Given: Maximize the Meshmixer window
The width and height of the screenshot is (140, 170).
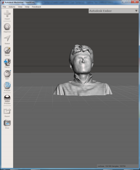Looking at the screenshot, I should pyautogui.click(x=129, y=2).
